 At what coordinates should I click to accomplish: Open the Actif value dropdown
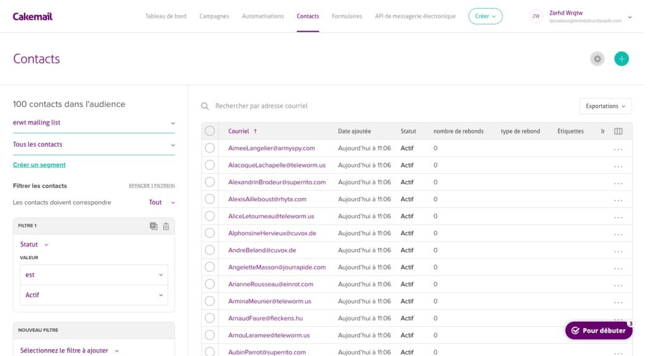[x=94, y=295]
